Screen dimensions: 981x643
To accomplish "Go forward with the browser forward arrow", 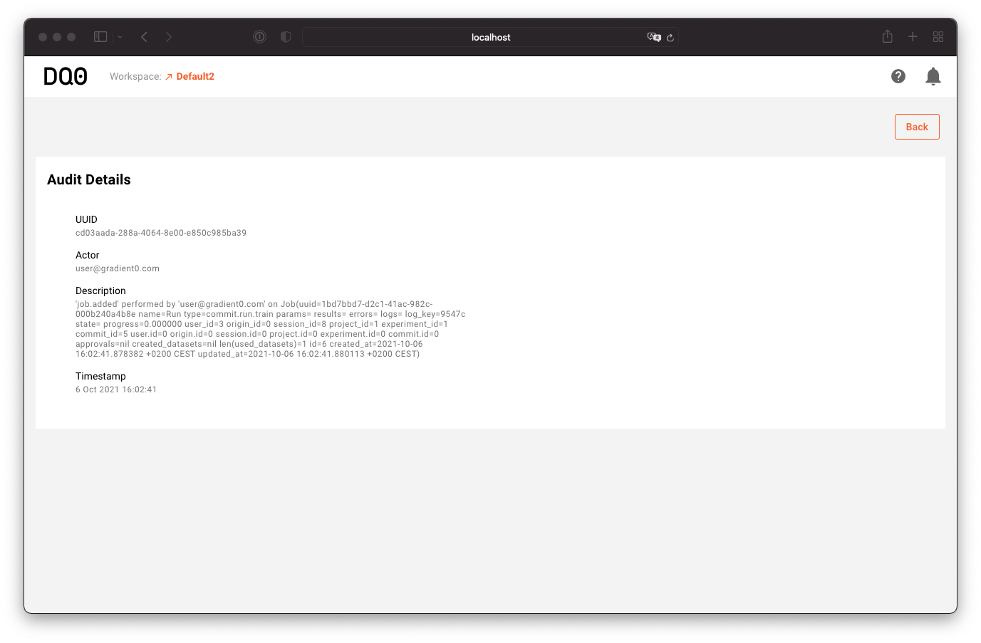I will tap(169, 37).
